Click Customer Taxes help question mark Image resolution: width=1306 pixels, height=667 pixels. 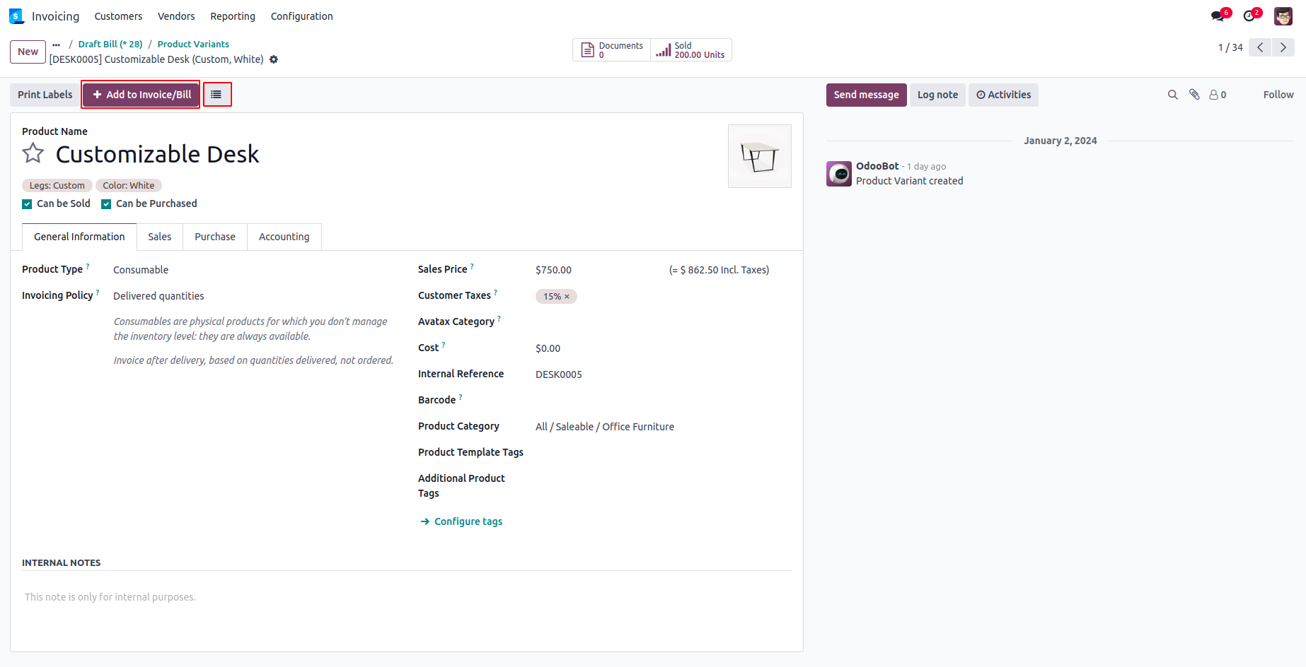[x=495, y=293]
